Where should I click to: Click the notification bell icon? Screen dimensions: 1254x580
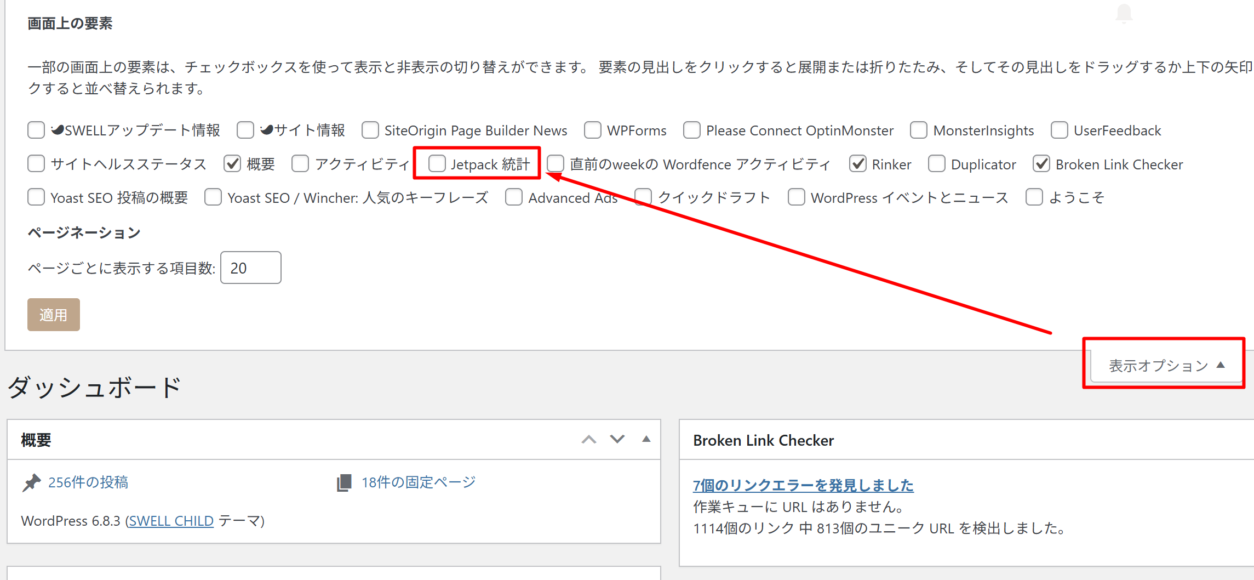[x=1124, y=13]
